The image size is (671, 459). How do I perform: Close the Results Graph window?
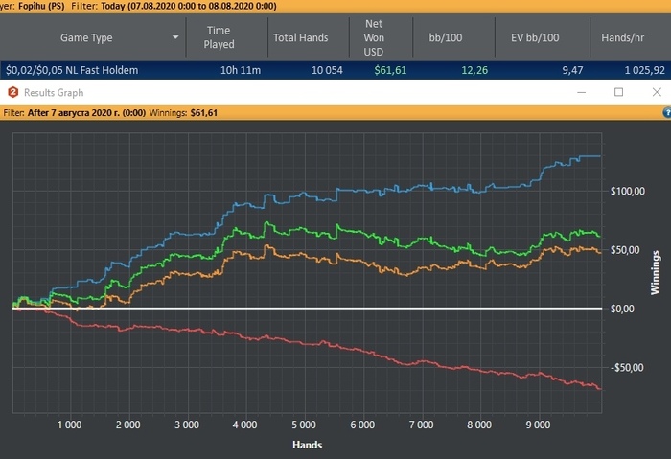click(x=657, y=92)
